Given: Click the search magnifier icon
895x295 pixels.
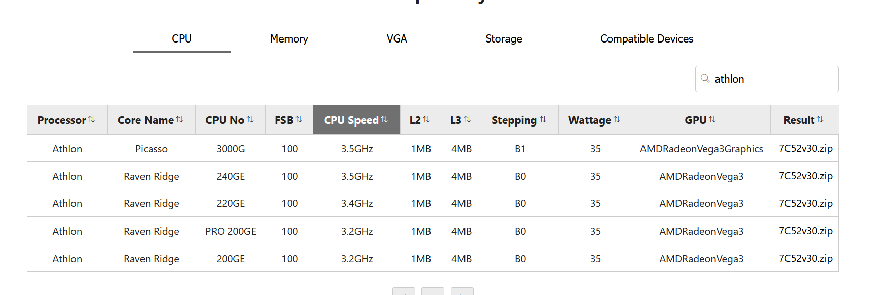Looking at the screenshot, I should (705, 79).
